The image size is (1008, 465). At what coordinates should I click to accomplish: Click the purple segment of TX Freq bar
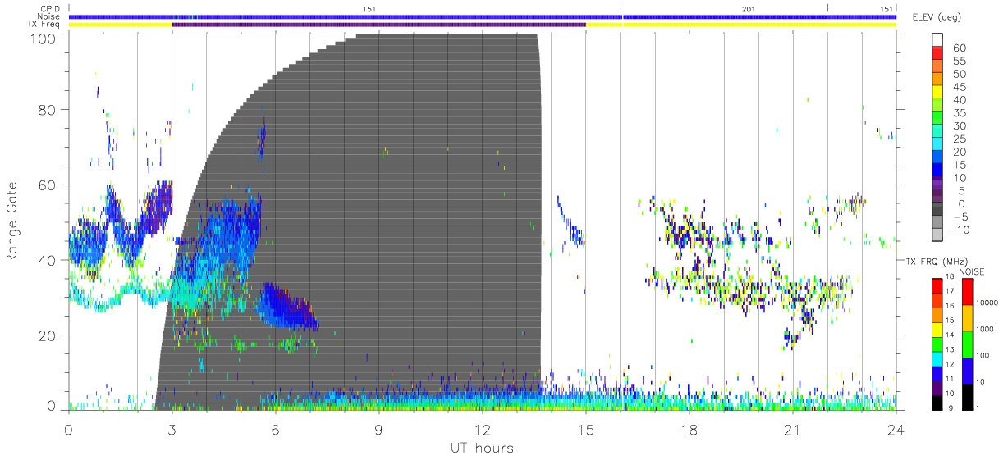[x=379, y=25]
